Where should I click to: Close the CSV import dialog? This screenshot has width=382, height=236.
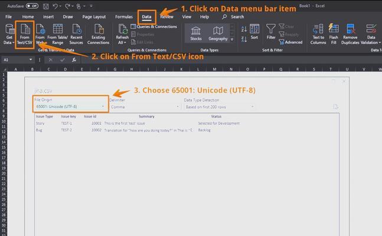coord(344,81)
